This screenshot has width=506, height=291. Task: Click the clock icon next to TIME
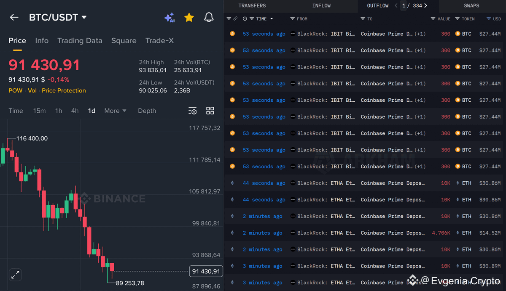click(245, 19)
